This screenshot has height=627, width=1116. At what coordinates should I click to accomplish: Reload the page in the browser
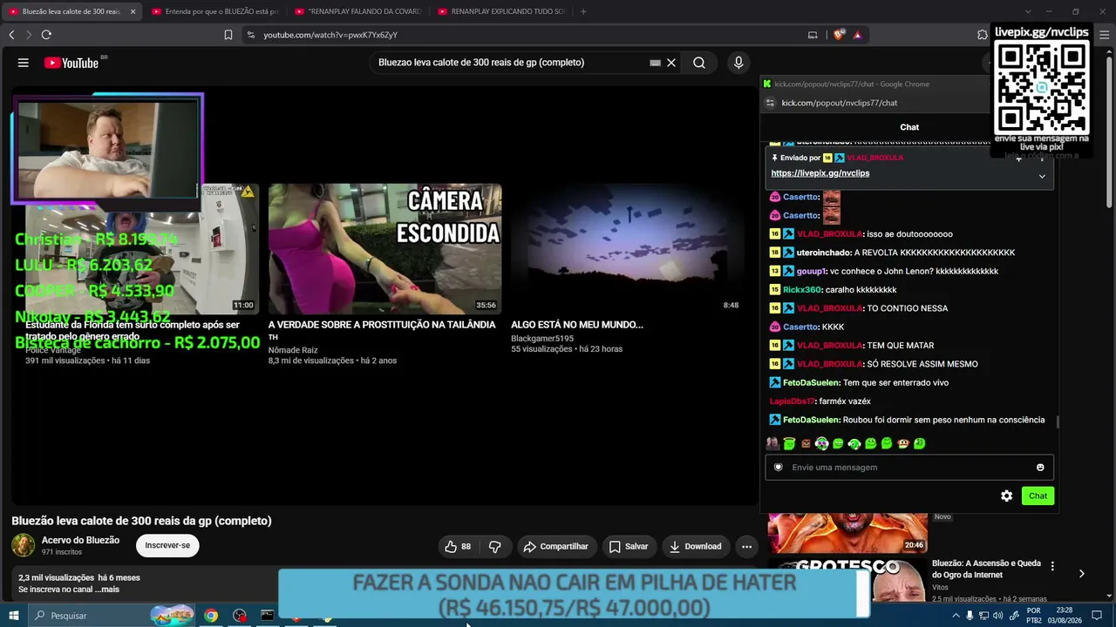tap(46, 35)
